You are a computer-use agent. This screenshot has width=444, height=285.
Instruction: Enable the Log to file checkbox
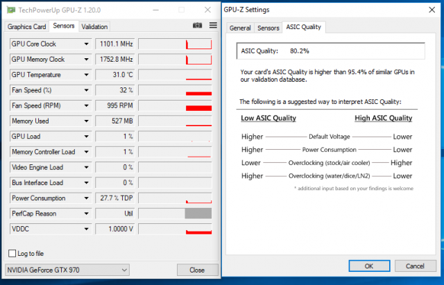coord(12,253)
